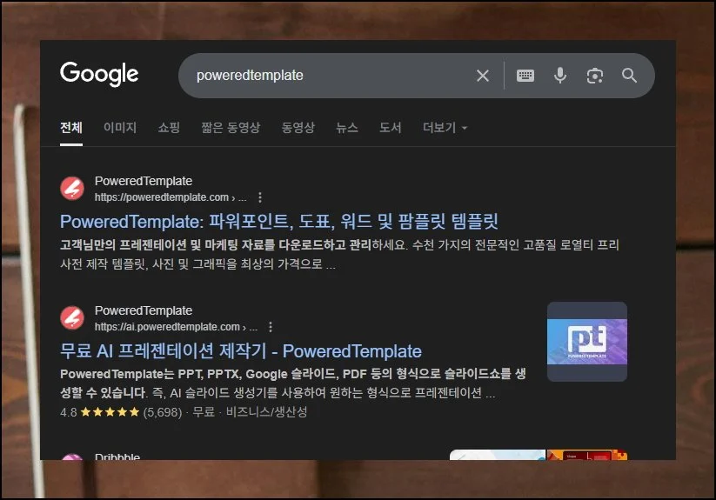Open the three-dot menu beside https://poweredtemplate.com

pyautogui.click(x=260, y=197)
